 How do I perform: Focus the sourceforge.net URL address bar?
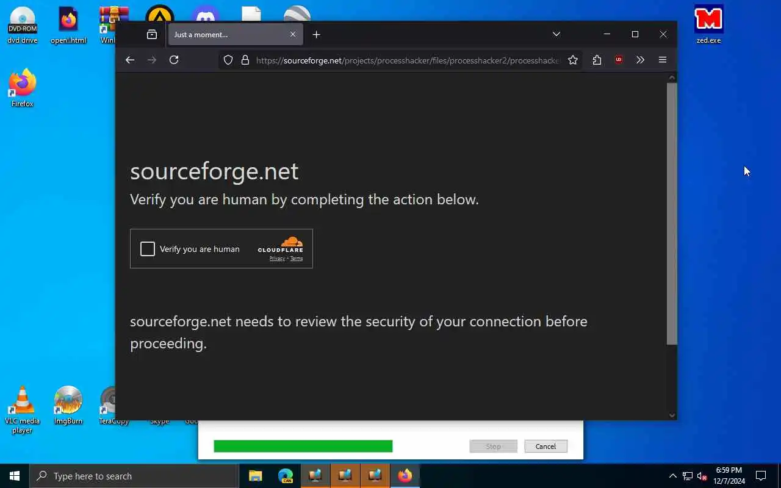pos(407,60)
